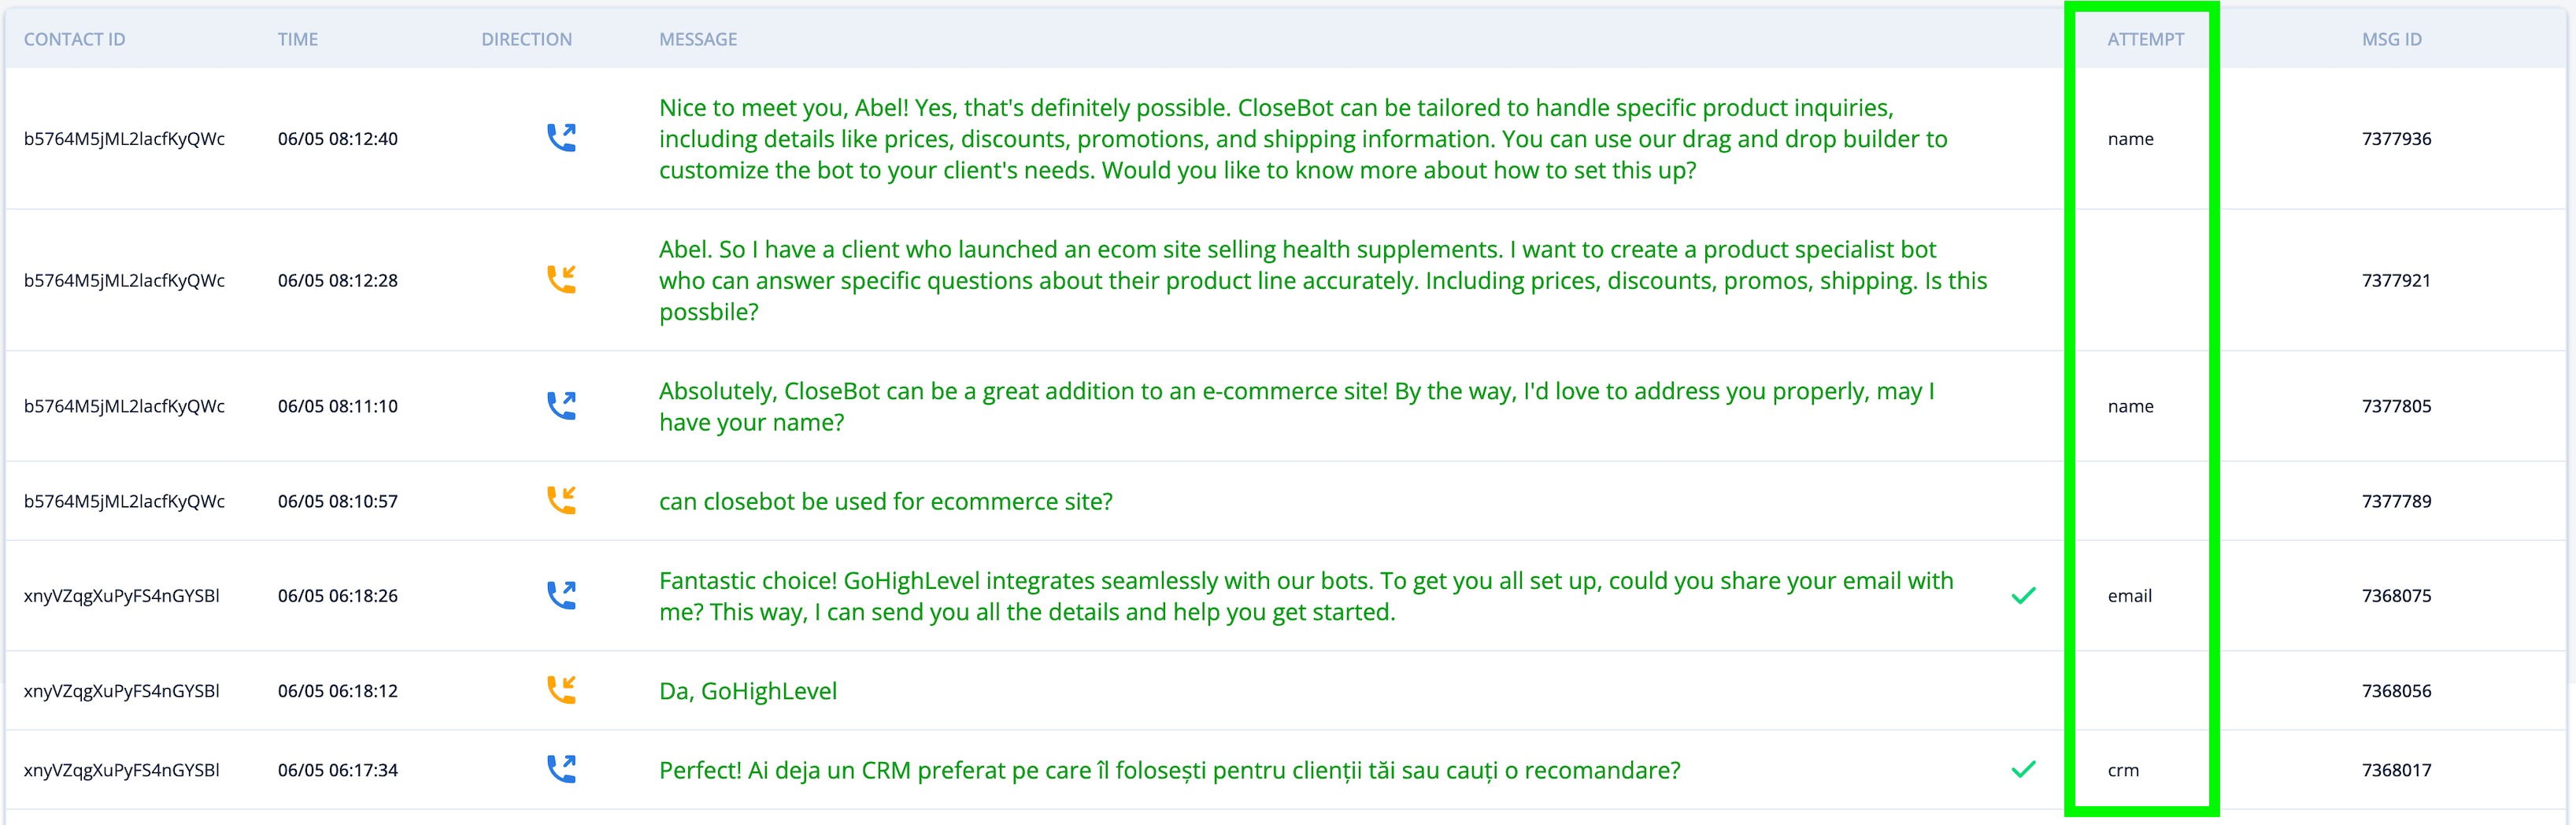
Task: Click green checkmark next to email attempt
Action: tap(2023, 596)
